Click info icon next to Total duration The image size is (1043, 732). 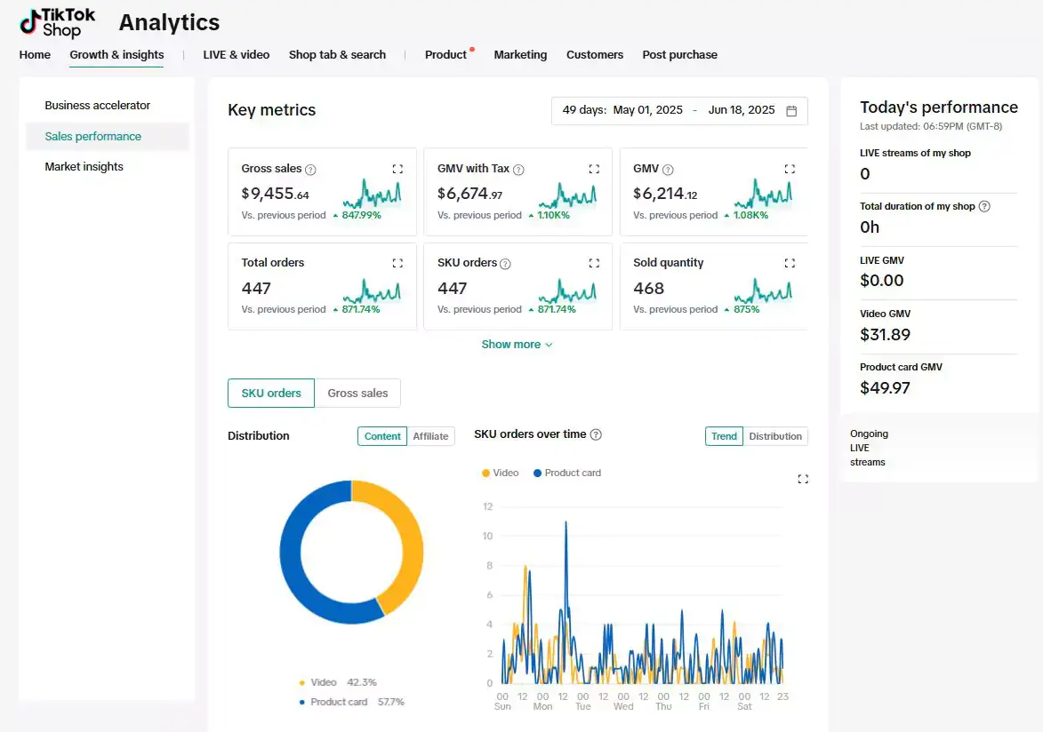[984, 206]
